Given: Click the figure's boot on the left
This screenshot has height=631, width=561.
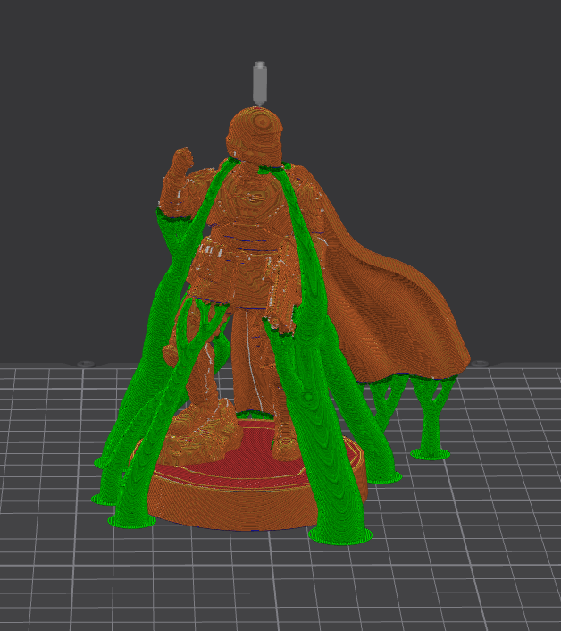Looking at the screenshot, I should [208, 429].
